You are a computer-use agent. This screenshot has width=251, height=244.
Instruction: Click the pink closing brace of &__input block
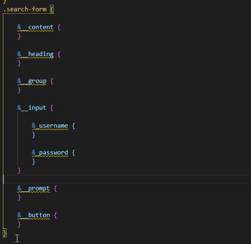point(19,171)
